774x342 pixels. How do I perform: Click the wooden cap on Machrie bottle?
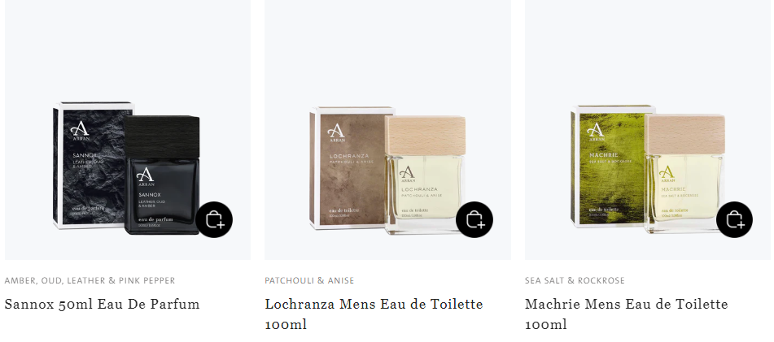684,135
